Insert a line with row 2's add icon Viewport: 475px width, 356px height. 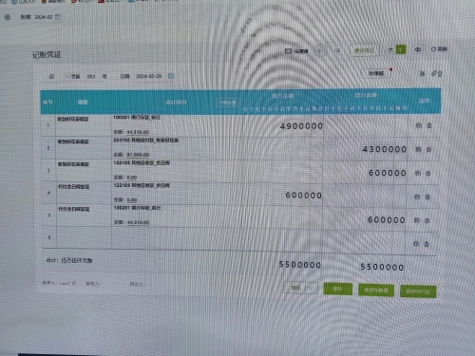tap(418, 149)
